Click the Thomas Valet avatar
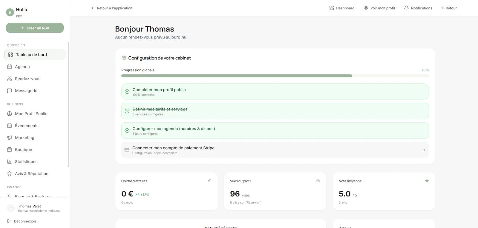This screenshot has width=478, height=228. [11, 208]
